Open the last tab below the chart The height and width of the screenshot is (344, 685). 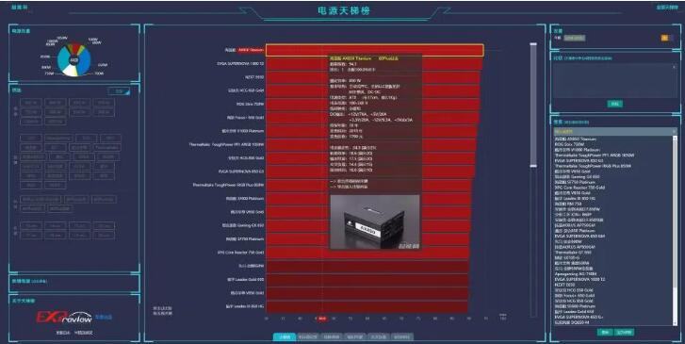click(402, 337)
